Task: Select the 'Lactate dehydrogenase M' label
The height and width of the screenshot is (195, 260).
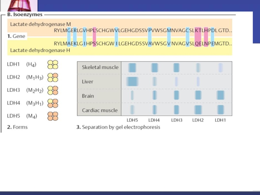Action: (x=40, y=24)
